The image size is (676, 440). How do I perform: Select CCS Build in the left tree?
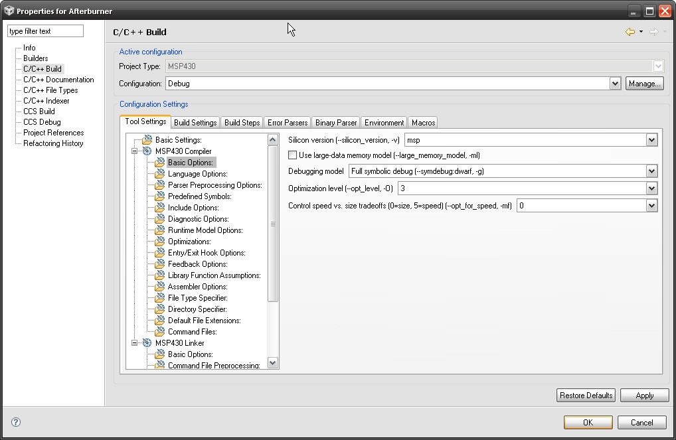point(39,111)
